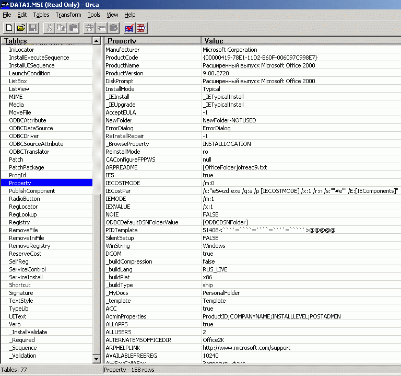Select the PublishComponent table

click(x=32, y=191)
